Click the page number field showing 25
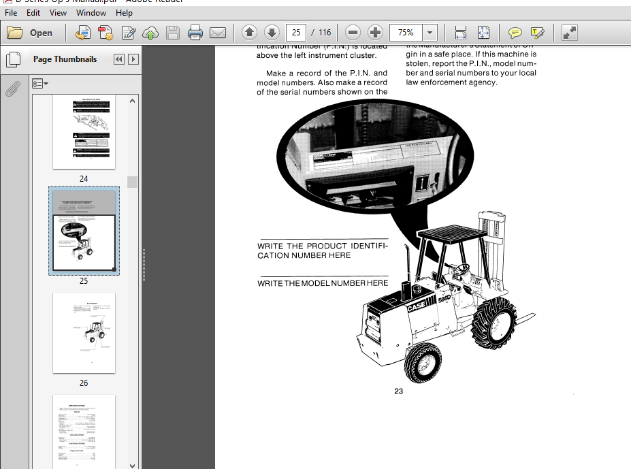 click(296, 33)
